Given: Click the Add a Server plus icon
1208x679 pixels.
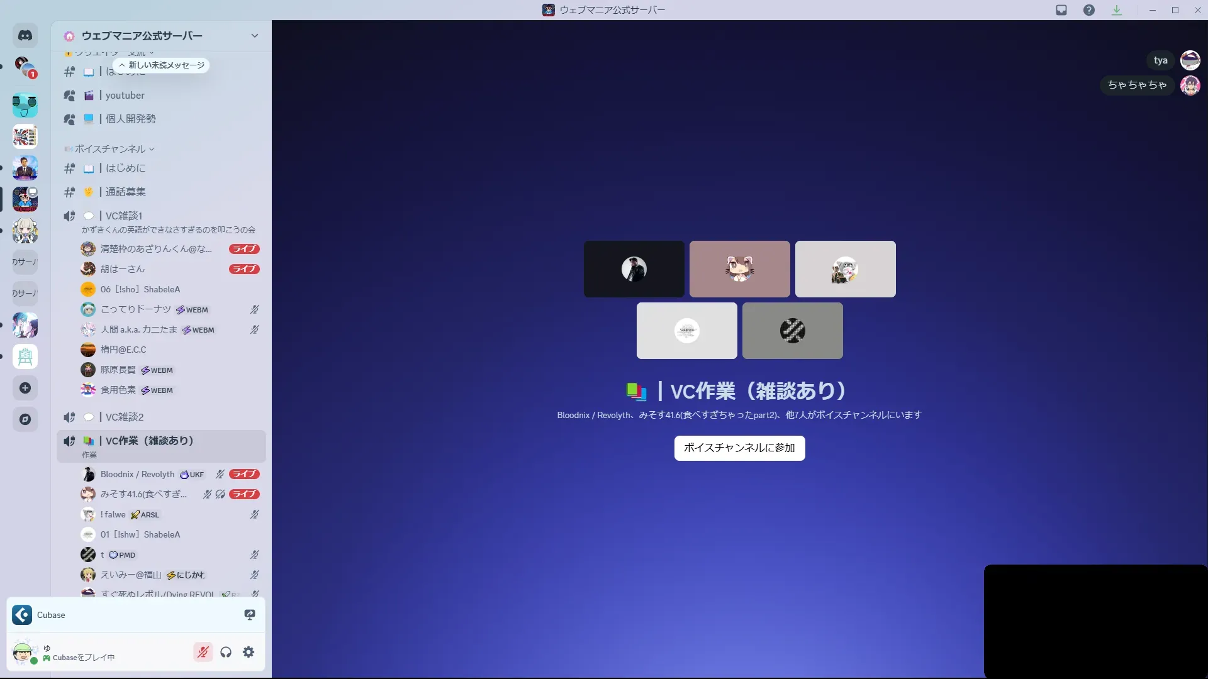Looking at the screenshot, I should [25, 388].
